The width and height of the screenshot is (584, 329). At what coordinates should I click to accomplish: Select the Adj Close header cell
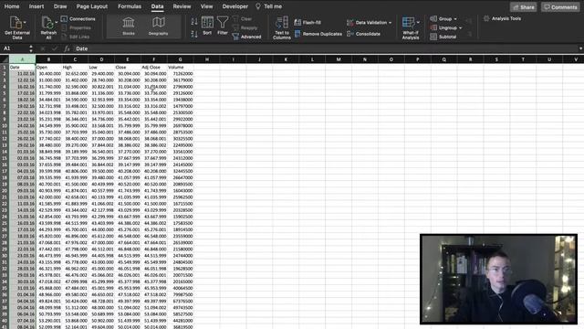coord(154,67)
